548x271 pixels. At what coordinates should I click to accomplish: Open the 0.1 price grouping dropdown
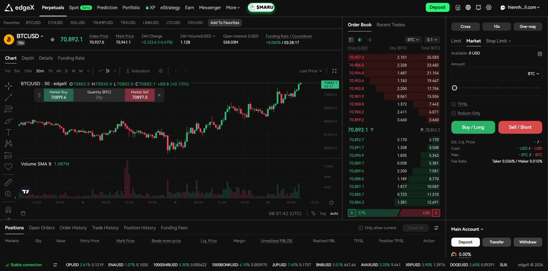pyautogui.click(x=432, y=40)
